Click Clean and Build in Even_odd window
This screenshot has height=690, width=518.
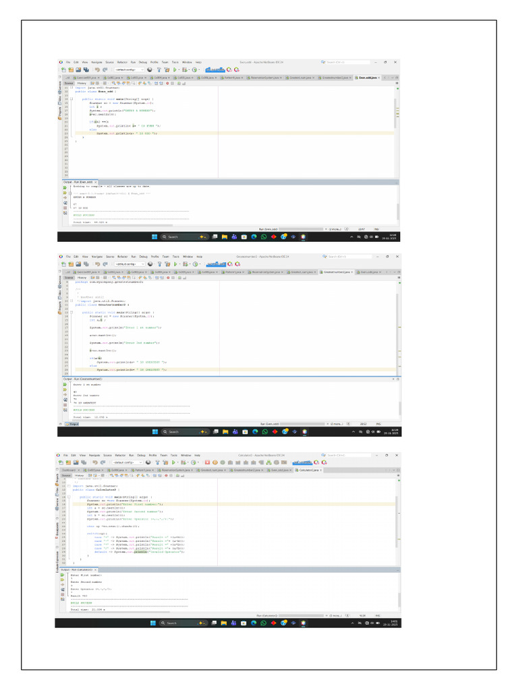pyautogui.click(x=167, y=69)
